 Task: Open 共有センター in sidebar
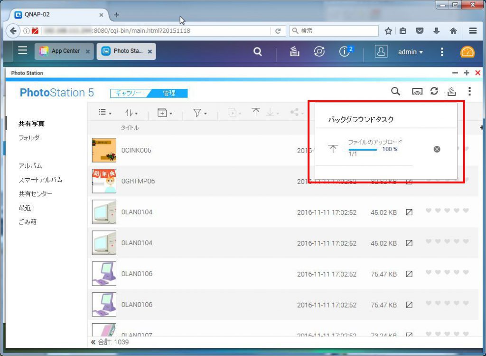(x=35, y=194)
